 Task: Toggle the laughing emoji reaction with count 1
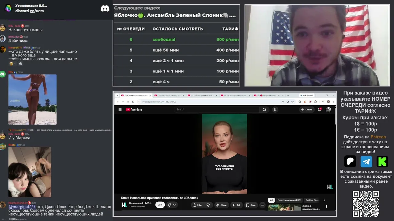(13, 64)
